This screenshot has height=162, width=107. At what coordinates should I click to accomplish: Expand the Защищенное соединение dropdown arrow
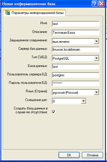(96, 41)
